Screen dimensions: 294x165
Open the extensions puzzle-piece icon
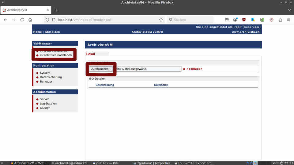(280, 20)
